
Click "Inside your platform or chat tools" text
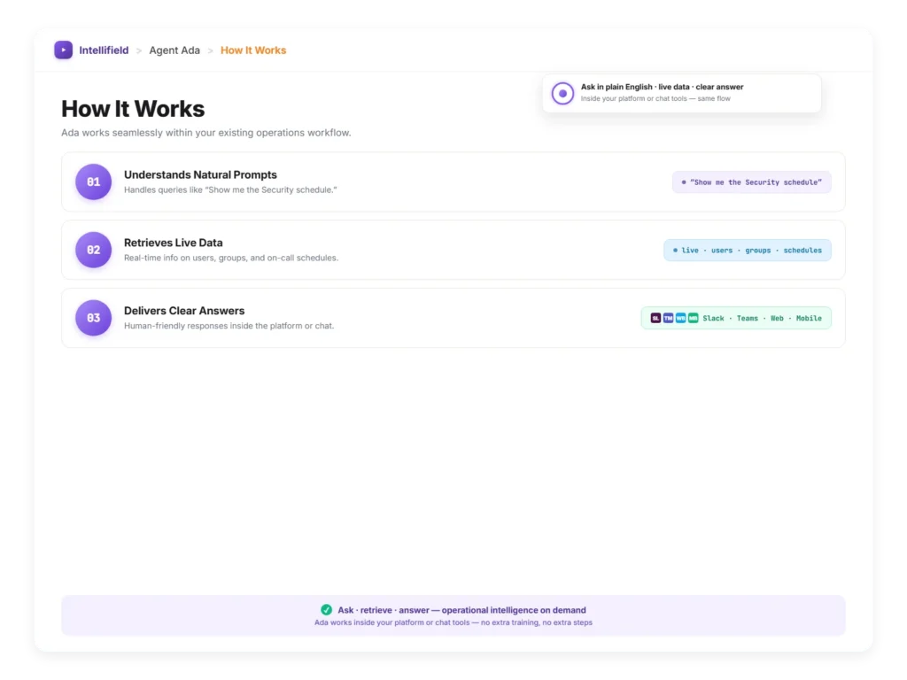tap(655, 99)
